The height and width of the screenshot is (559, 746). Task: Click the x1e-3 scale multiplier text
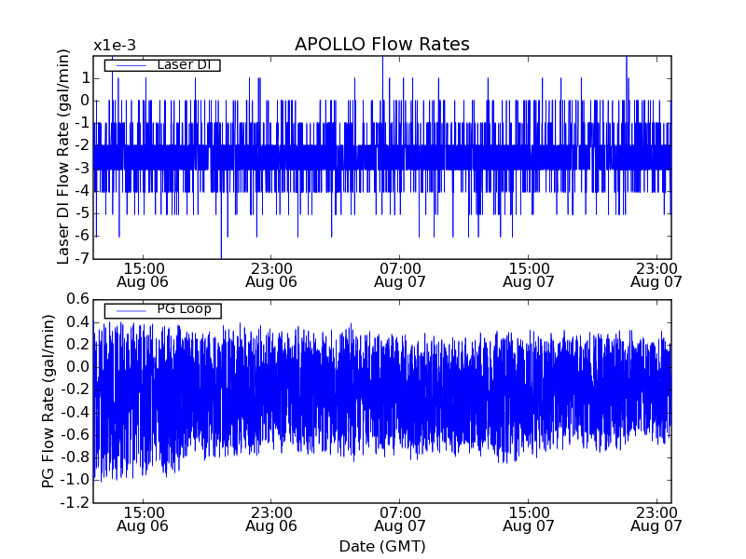click(x=114, y=46)
